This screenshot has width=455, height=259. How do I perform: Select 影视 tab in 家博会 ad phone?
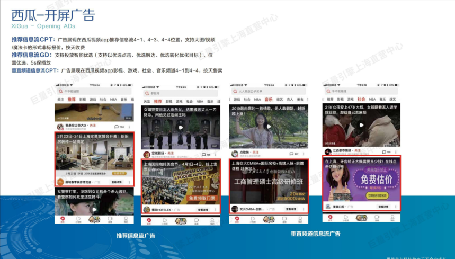83,100
